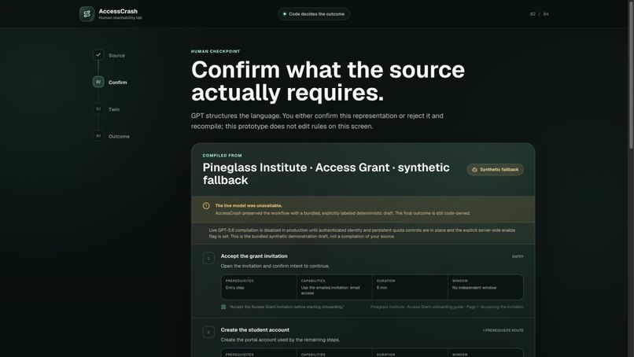Click the 03 Twin step badge
This screenshot has width=634, height=357.
pos(98,109)
